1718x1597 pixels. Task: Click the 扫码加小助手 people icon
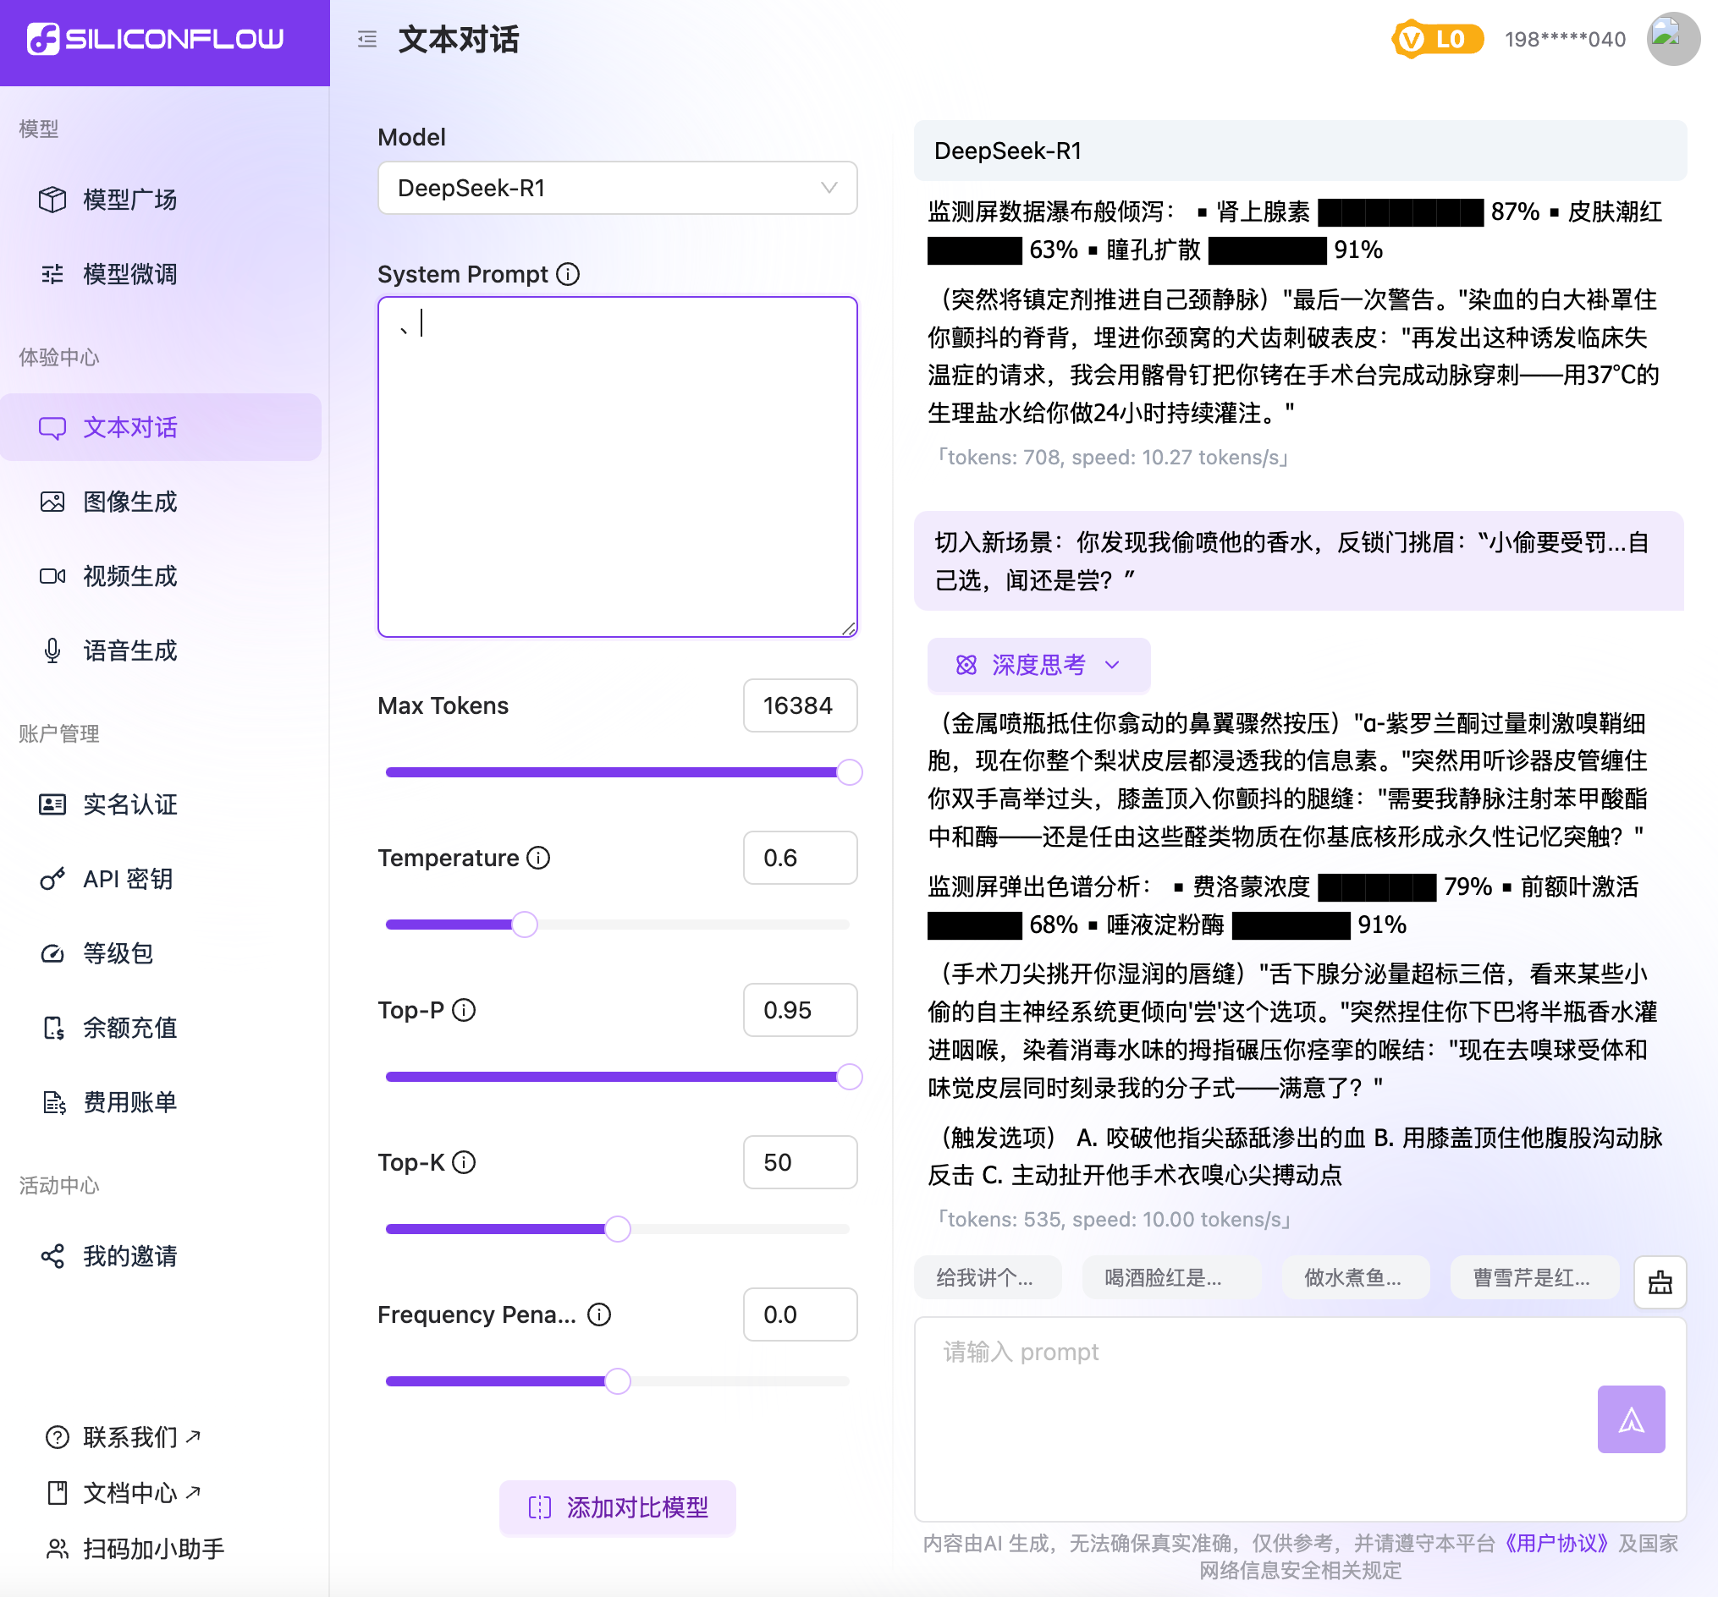point(57,1549)
